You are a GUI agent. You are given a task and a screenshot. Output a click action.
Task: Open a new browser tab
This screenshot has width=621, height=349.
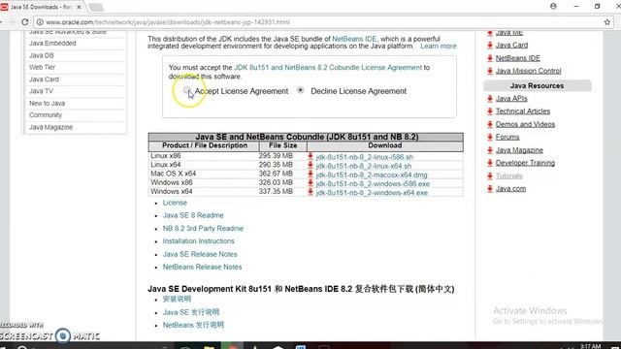[x=96, y=7]
